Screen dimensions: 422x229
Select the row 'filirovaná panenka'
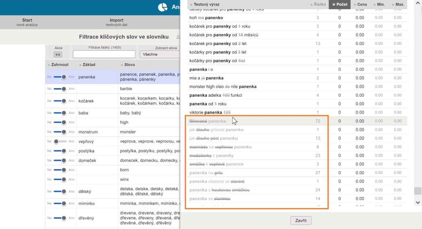point(297,121)
